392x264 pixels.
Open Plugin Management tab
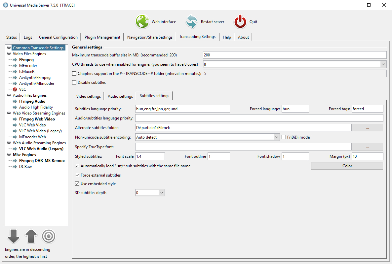(x=102, y=37)
